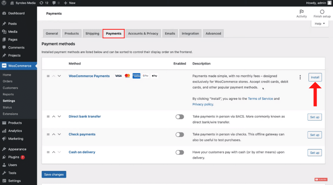333x185 pixels.
Task: Switch to Accounts & Privacy tab
Action: pos(143,34)
